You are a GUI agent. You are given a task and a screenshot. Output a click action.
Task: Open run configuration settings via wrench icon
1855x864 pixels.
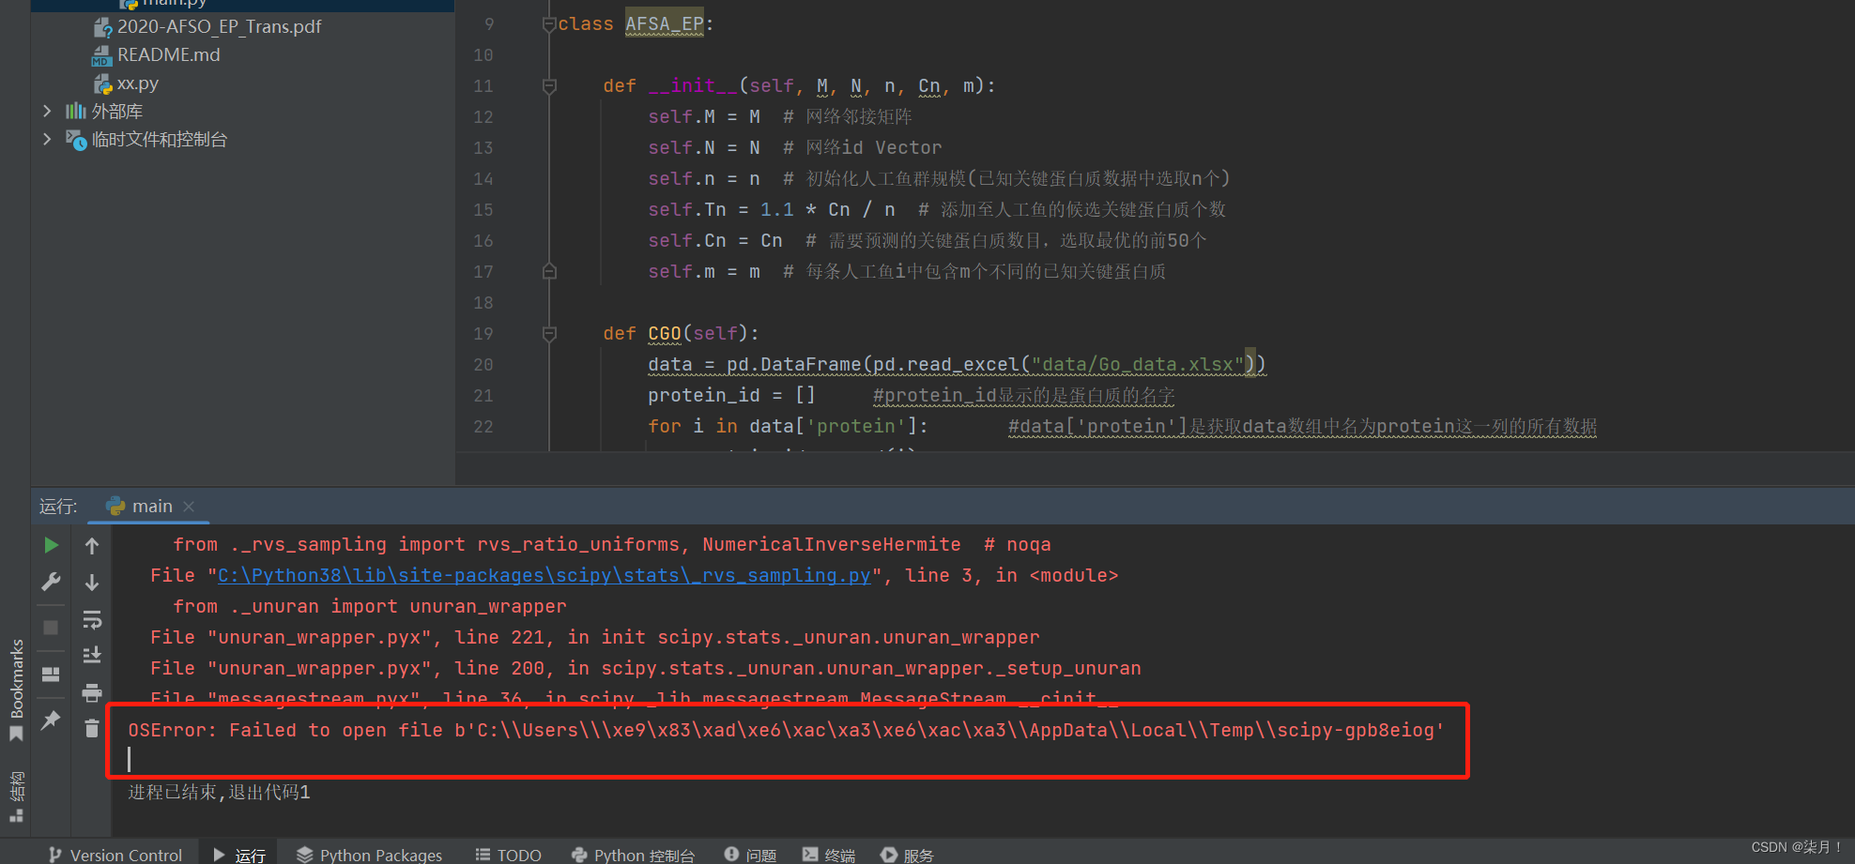(x=51, y=582)
